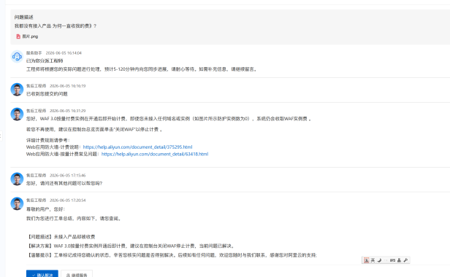Screen dimensions: 450x277
Task: Click the label Web应用防火墙-计费说明
Action: [53, 147]
